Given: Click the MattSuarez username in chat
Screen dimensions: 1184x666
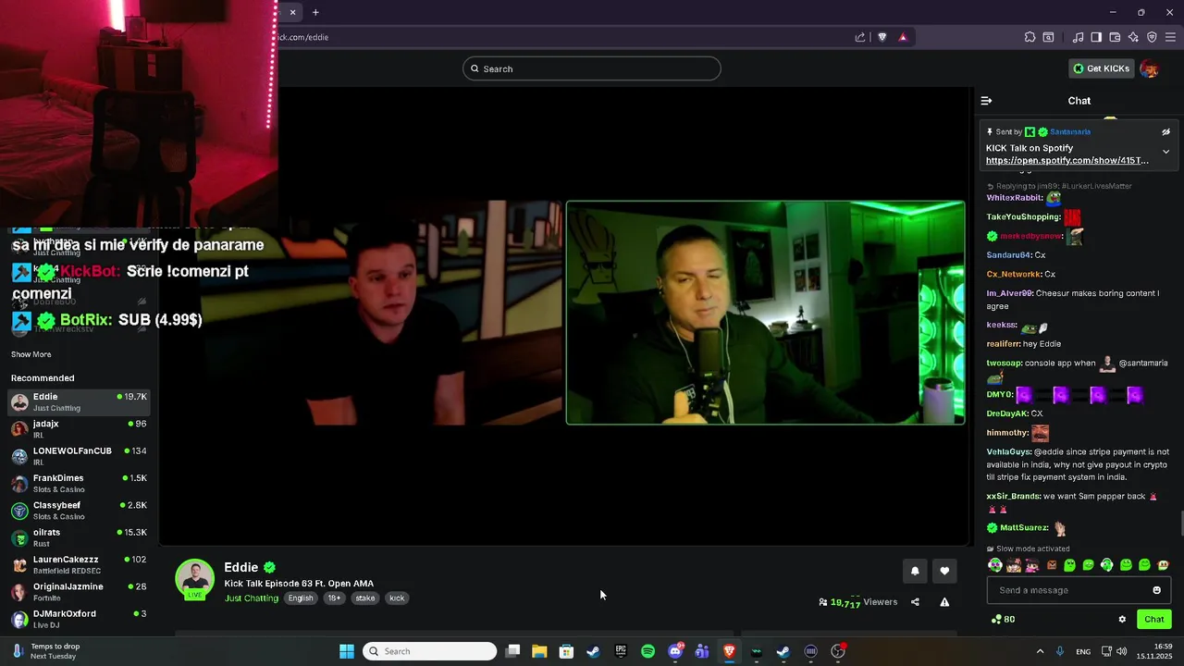Looking at the screenshot, I should coord(1024,528).
